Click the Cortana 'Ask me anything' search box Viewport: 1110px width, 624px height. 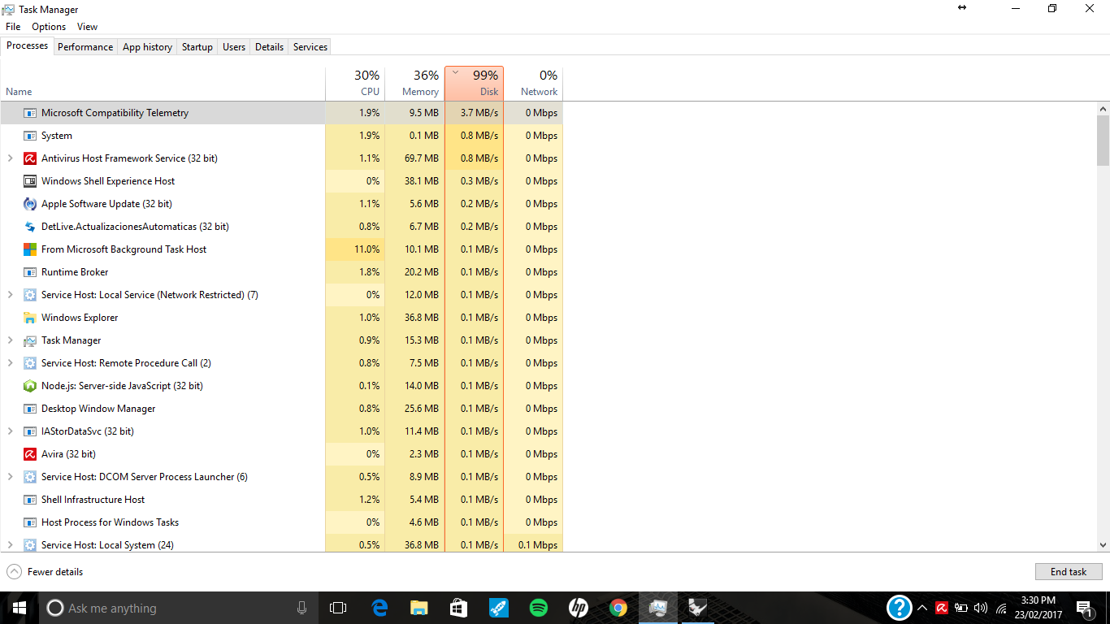(x=179, y=608)
